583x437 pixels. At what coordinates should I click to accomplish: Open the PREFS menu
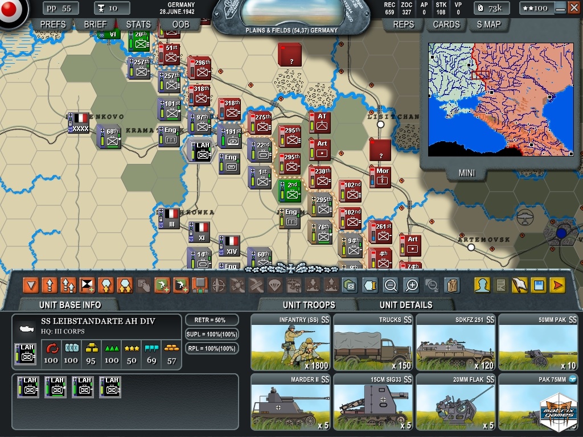[x=53, y=24]
